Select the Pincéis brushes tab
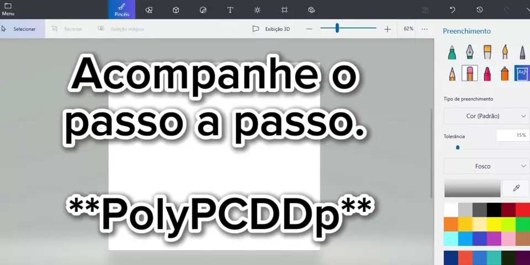 coord(121,9)
